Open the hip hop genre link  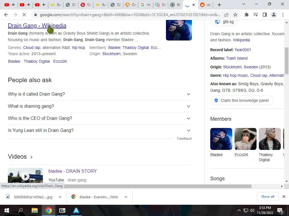(78, 48)
